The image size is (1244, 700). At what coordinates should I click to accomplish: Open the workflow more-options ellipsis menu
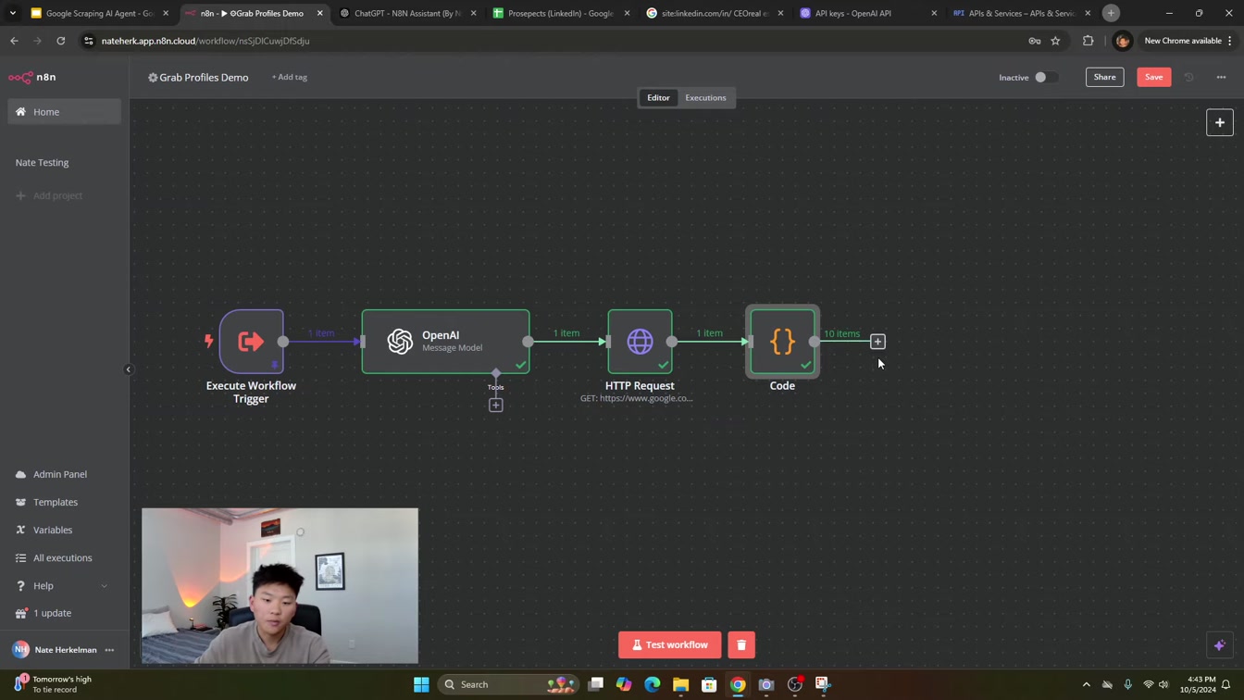click(x=1221, y=78)
